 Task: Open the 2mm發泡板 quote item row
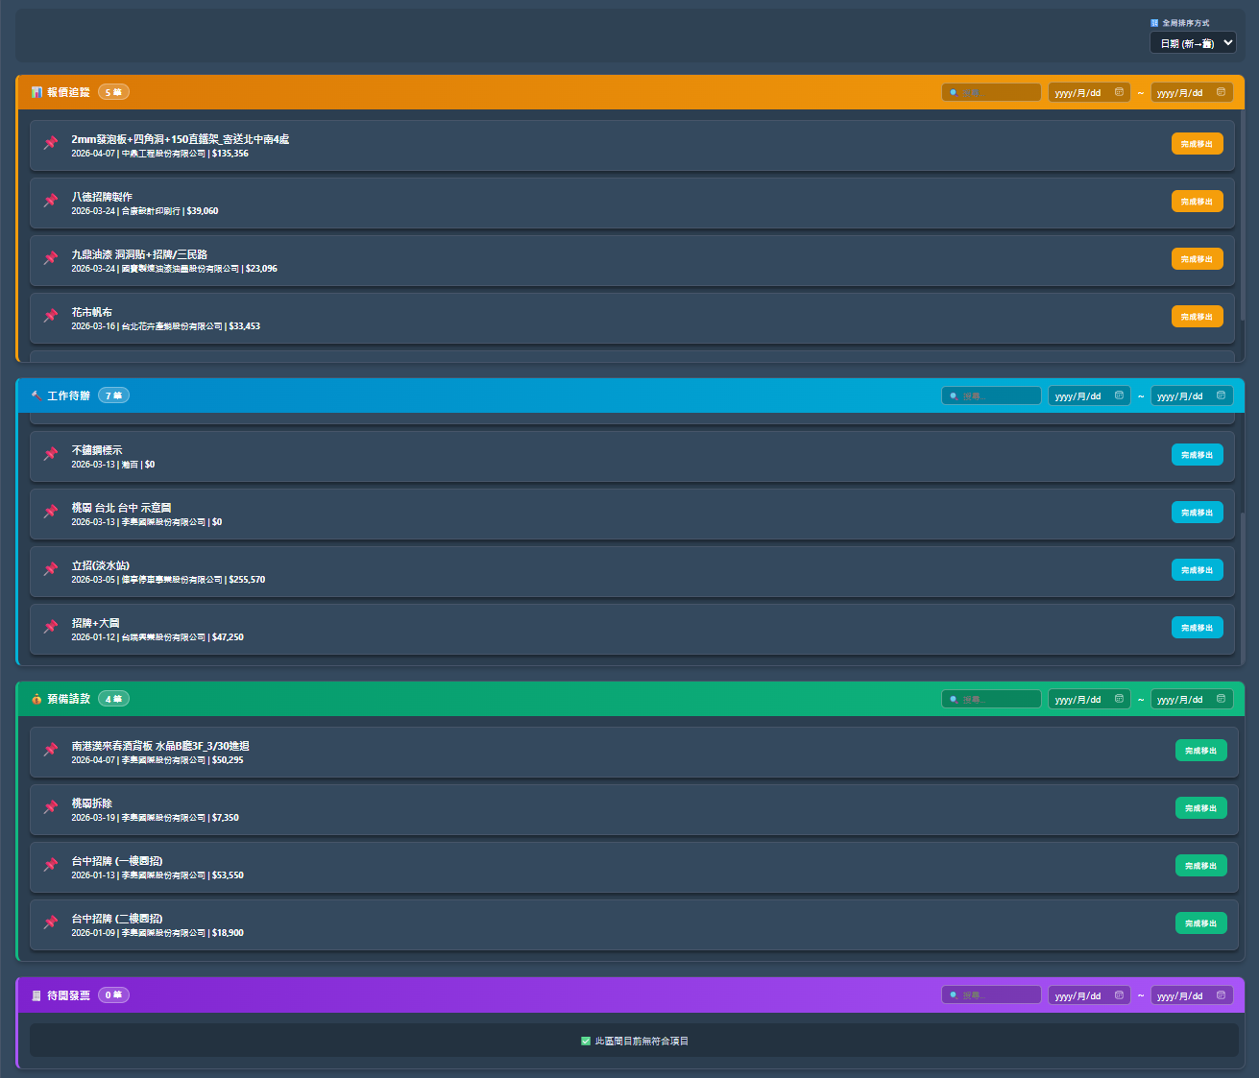[x=576, y=145]
